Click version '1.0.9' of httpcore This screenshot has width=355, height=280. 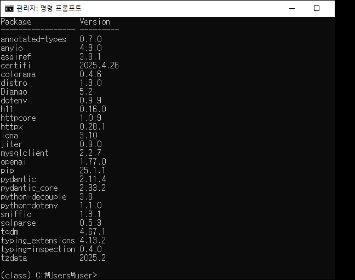click(90, 118)
